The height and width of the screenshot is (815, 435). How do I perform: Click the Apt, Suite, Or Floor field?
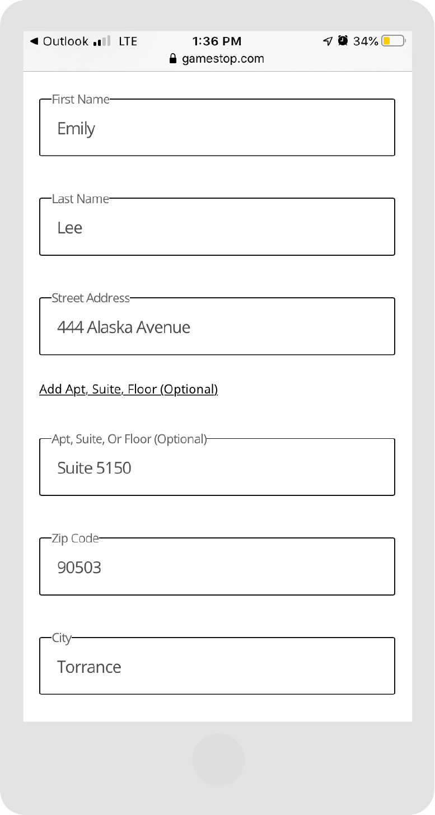coord(217,467)
